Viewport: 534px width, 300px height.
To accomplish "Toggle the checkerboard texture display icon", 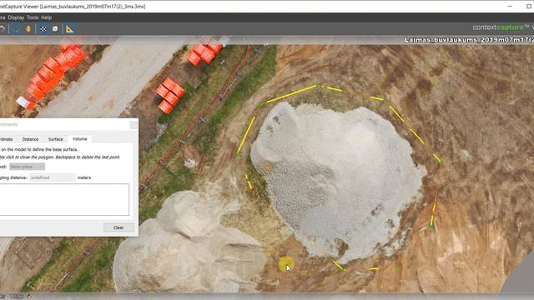I will [x=43, y=29].
